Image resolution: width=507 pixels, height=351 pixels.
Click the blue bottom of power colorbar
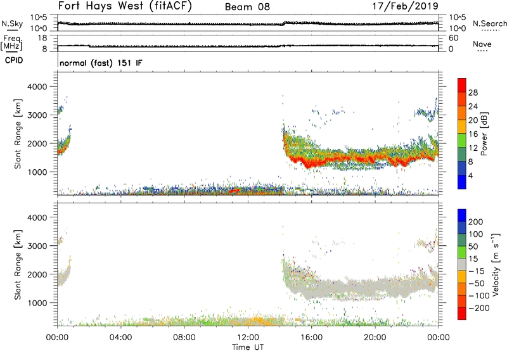point(462,182)
